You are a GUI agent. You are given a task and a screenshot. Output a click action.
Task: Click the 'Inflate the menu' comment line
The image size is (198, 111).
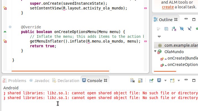tap(87, 36)
